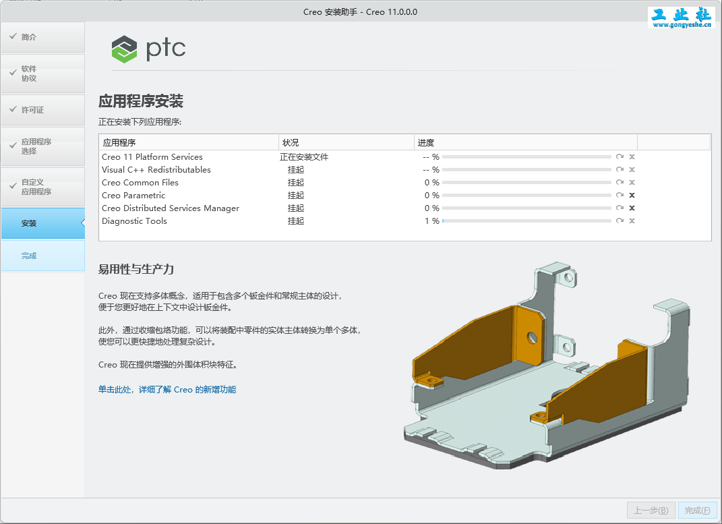The width and height of the screenshot is (722, 524).
Task: Go to the 应用程序选择 step
Action: (43, 146)
